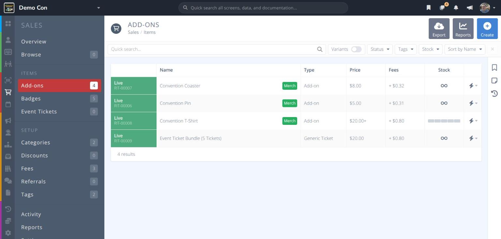
Task: Open the lightning actions menu for Convention T-Shirt
Action: coord(473,121)
